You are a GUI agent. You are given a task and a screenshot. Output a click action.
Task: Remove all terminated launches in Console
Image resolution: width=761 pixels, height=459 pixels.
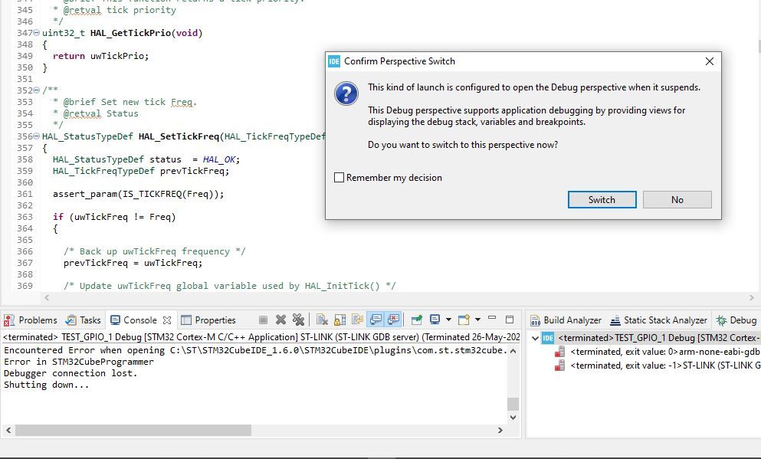tap(298, 320)
